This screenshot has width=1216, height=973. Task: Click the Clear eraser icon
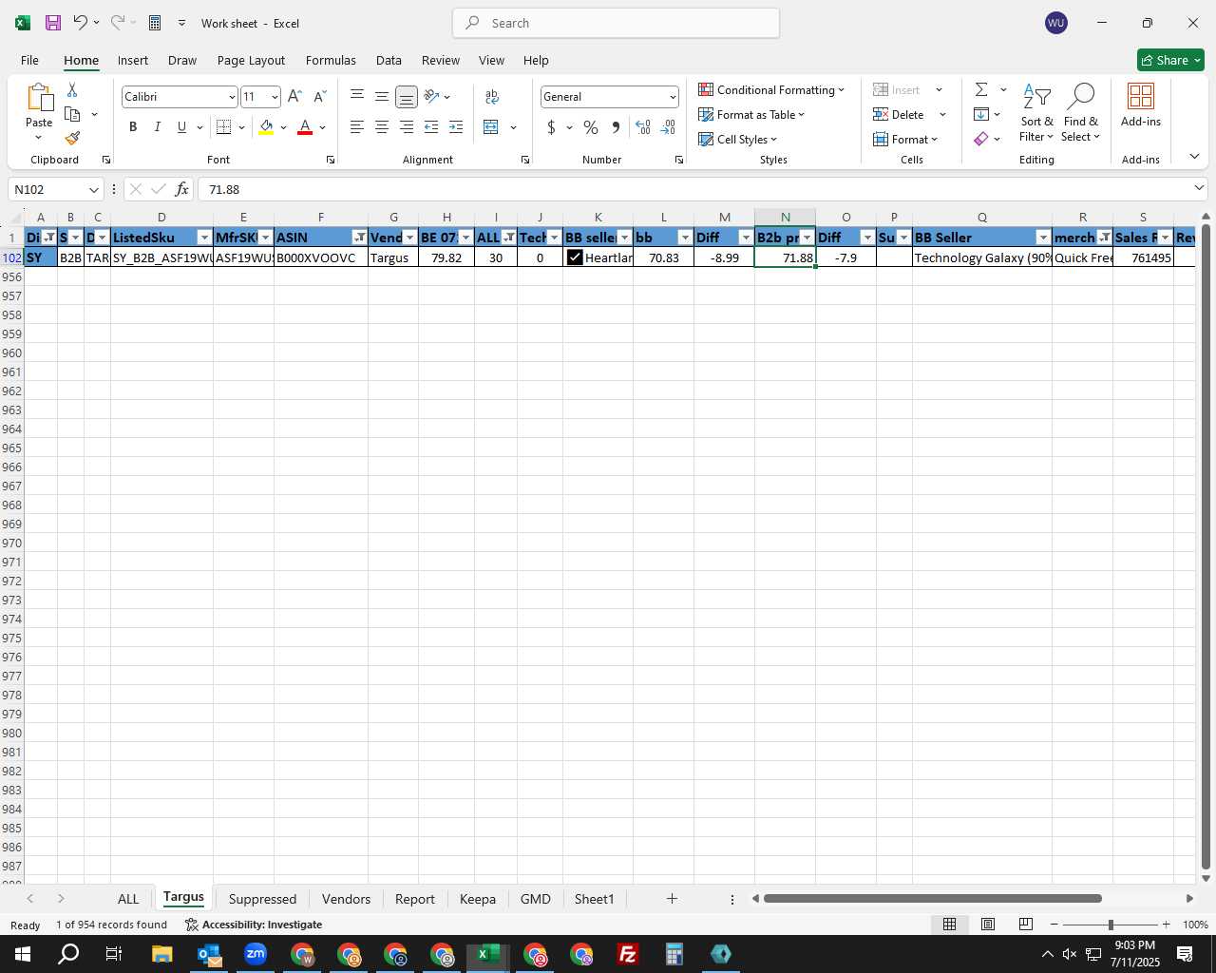click(x=981, y=139)
